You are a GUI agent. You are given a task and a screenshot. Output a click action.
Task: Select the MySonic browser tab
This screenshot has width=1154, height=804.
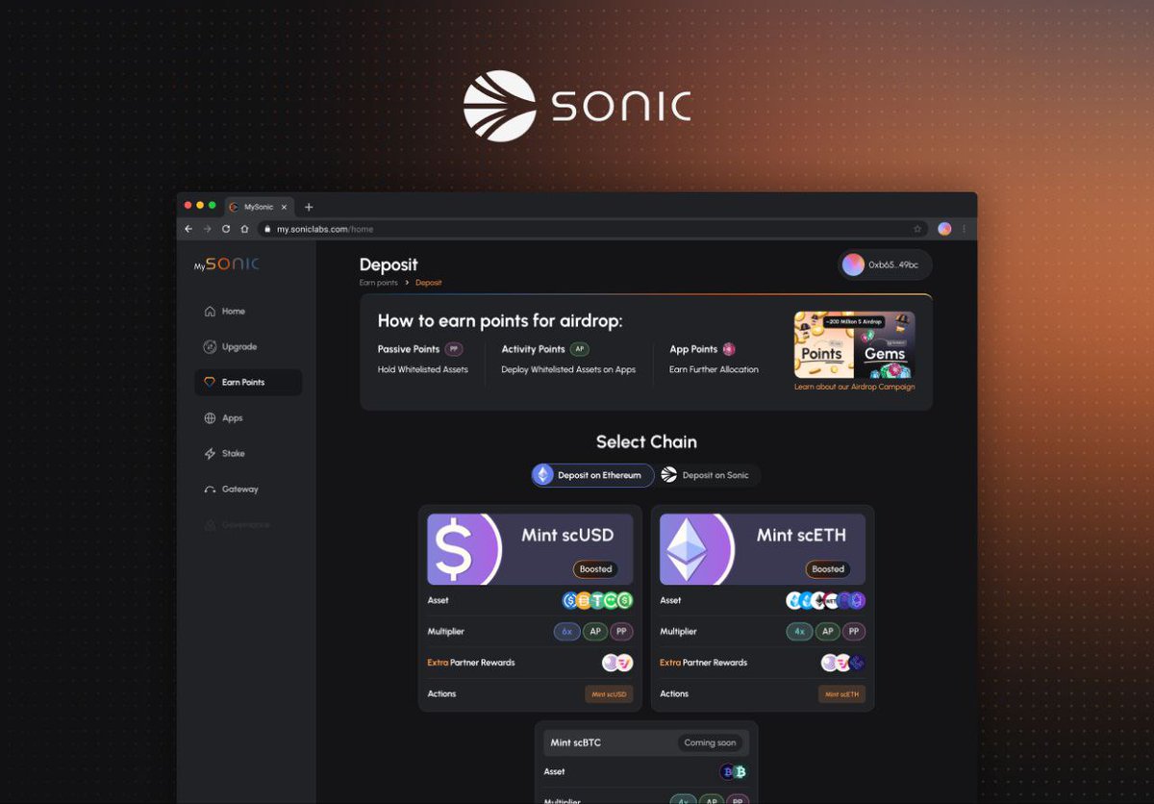pyautogui.click(x=259, y=207)
